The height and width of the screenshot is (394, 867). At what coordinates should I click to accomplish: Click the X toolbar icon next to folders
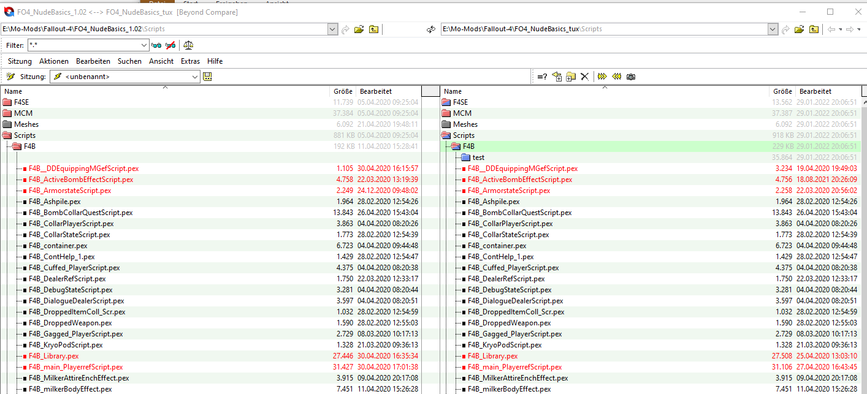point(584,77)
